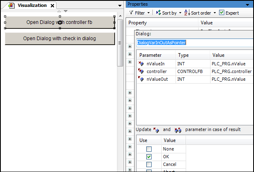254x172 pixels.
Task: Toggle the Expert checkbox
Action: 221,13
